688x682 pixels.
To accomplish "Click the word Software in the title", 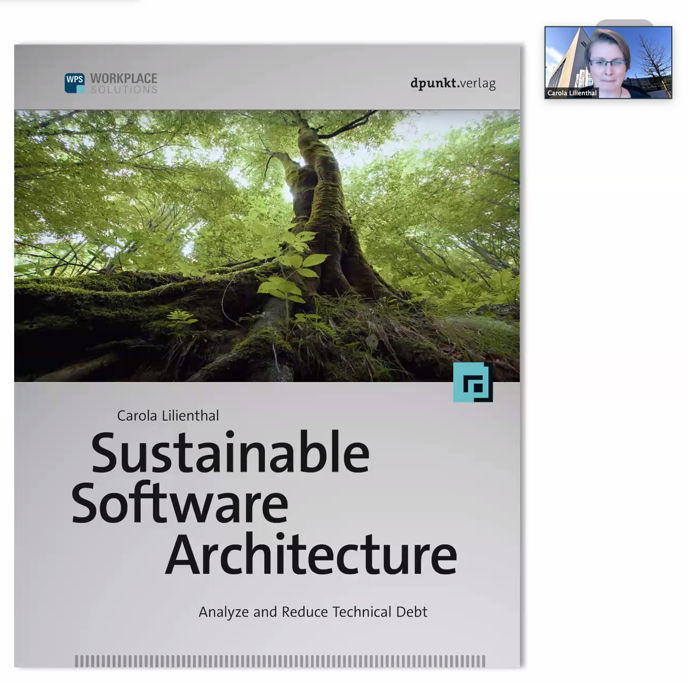I will tap(180, 504).
